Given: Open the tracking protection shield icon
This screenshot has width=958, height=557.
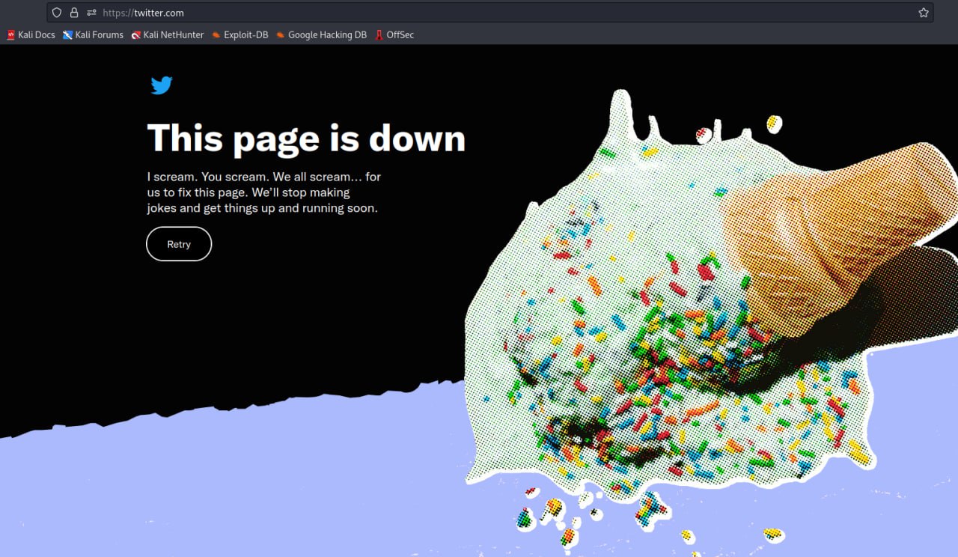Looking at the screenshot, I should point(56,13).
